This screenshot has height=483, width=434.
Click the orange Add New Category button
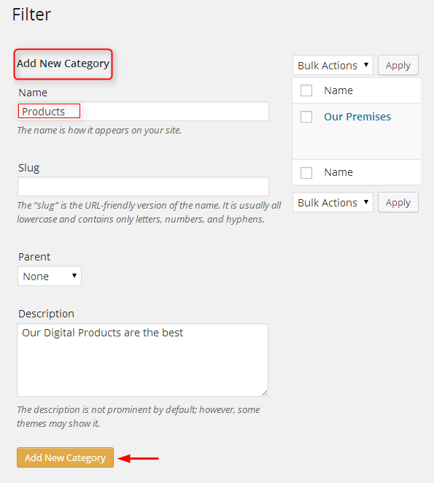pyautogui.click(x=65, y=457)
